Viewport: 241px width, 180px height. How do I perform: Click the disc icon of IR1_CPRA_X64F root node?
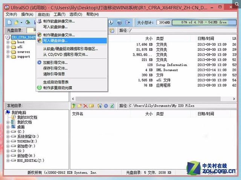(8, 37)
